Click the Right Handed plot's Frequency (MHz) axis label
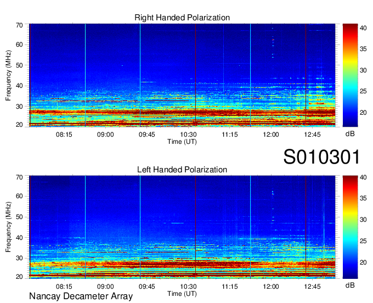 coord(8,75)
